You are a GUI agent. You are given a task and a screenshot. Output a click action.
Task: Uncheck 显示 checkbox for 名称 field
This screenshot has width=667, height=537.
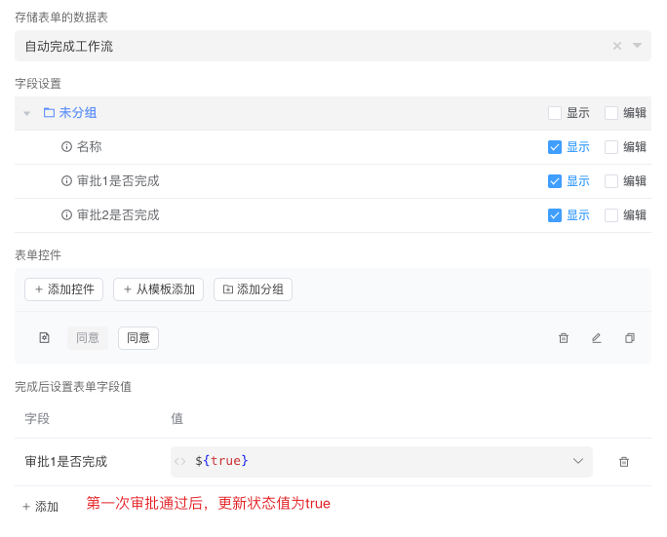click(555, 147)
